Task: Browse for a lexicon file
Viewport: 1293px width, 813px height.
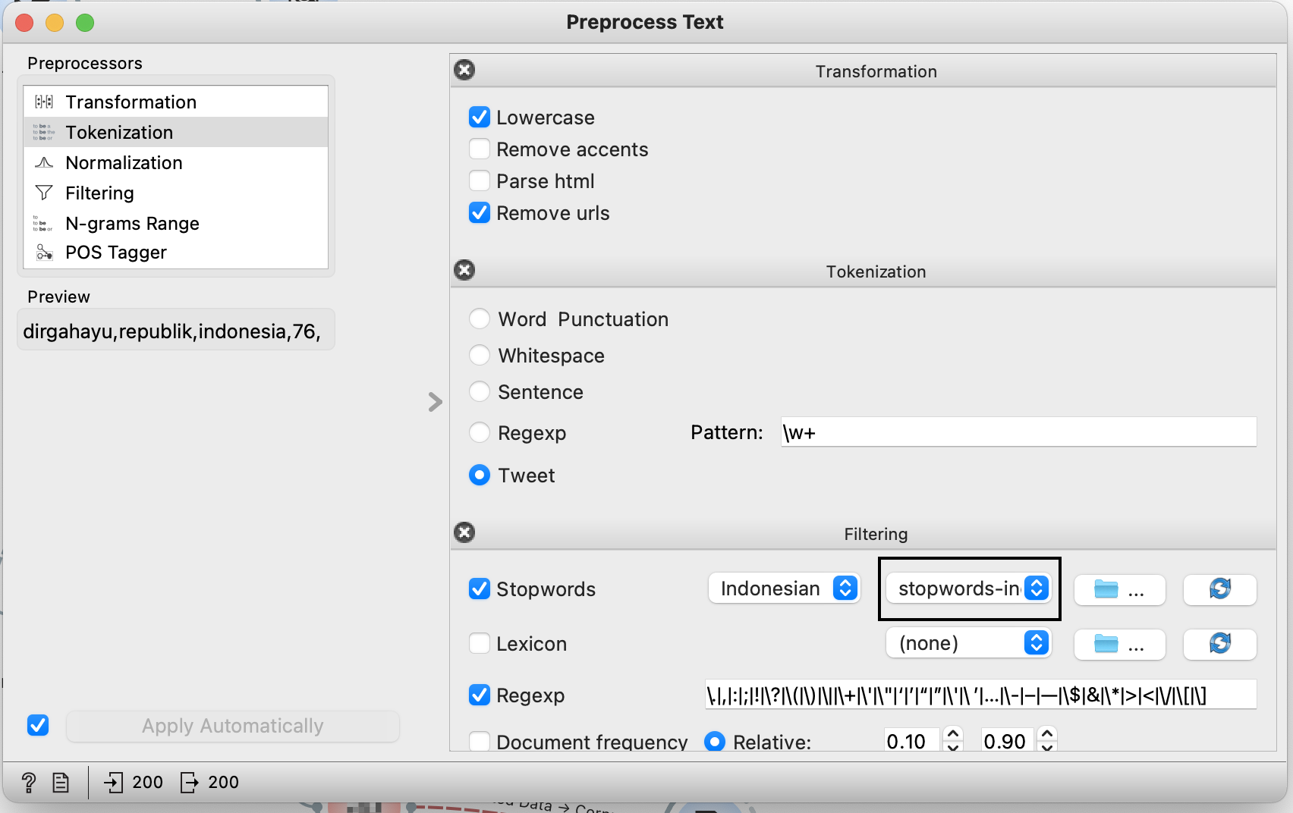Action: [1119, 644]
